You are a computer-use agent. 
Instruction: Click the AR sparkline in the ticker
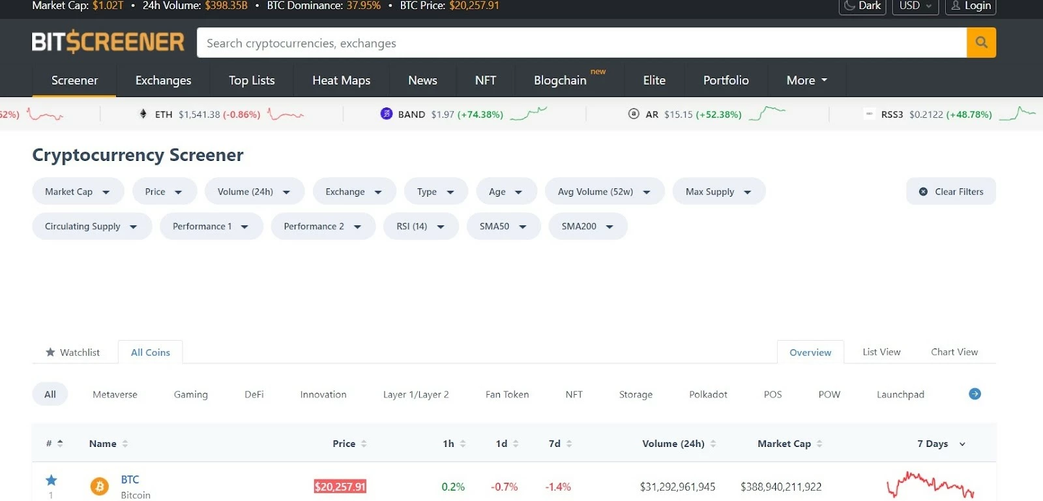(767, 113)
